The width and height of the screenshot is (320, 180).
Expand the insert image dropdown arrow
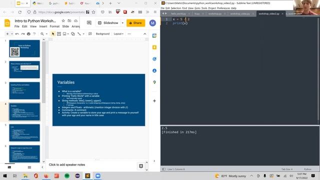68,34
